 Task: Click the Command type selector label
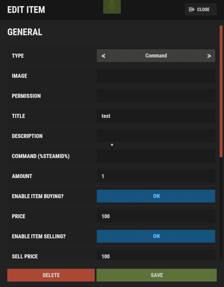(156, 56)
